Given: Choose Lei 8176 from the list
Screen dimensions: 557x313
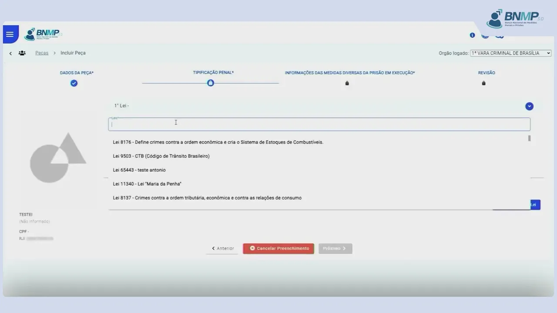Looking at the screenshot, I should coord(319,142).
